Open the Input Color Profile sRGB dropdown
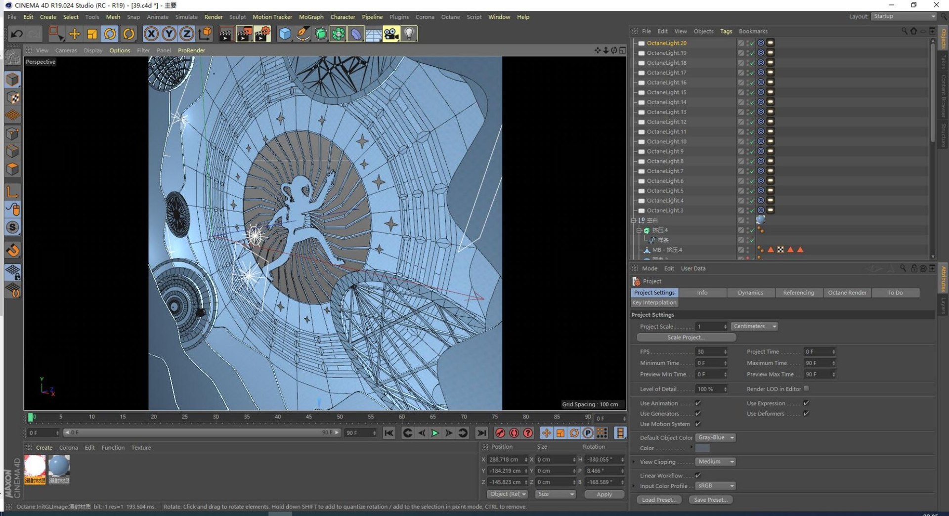Screen dimensions: 949x516 (716, 486)
